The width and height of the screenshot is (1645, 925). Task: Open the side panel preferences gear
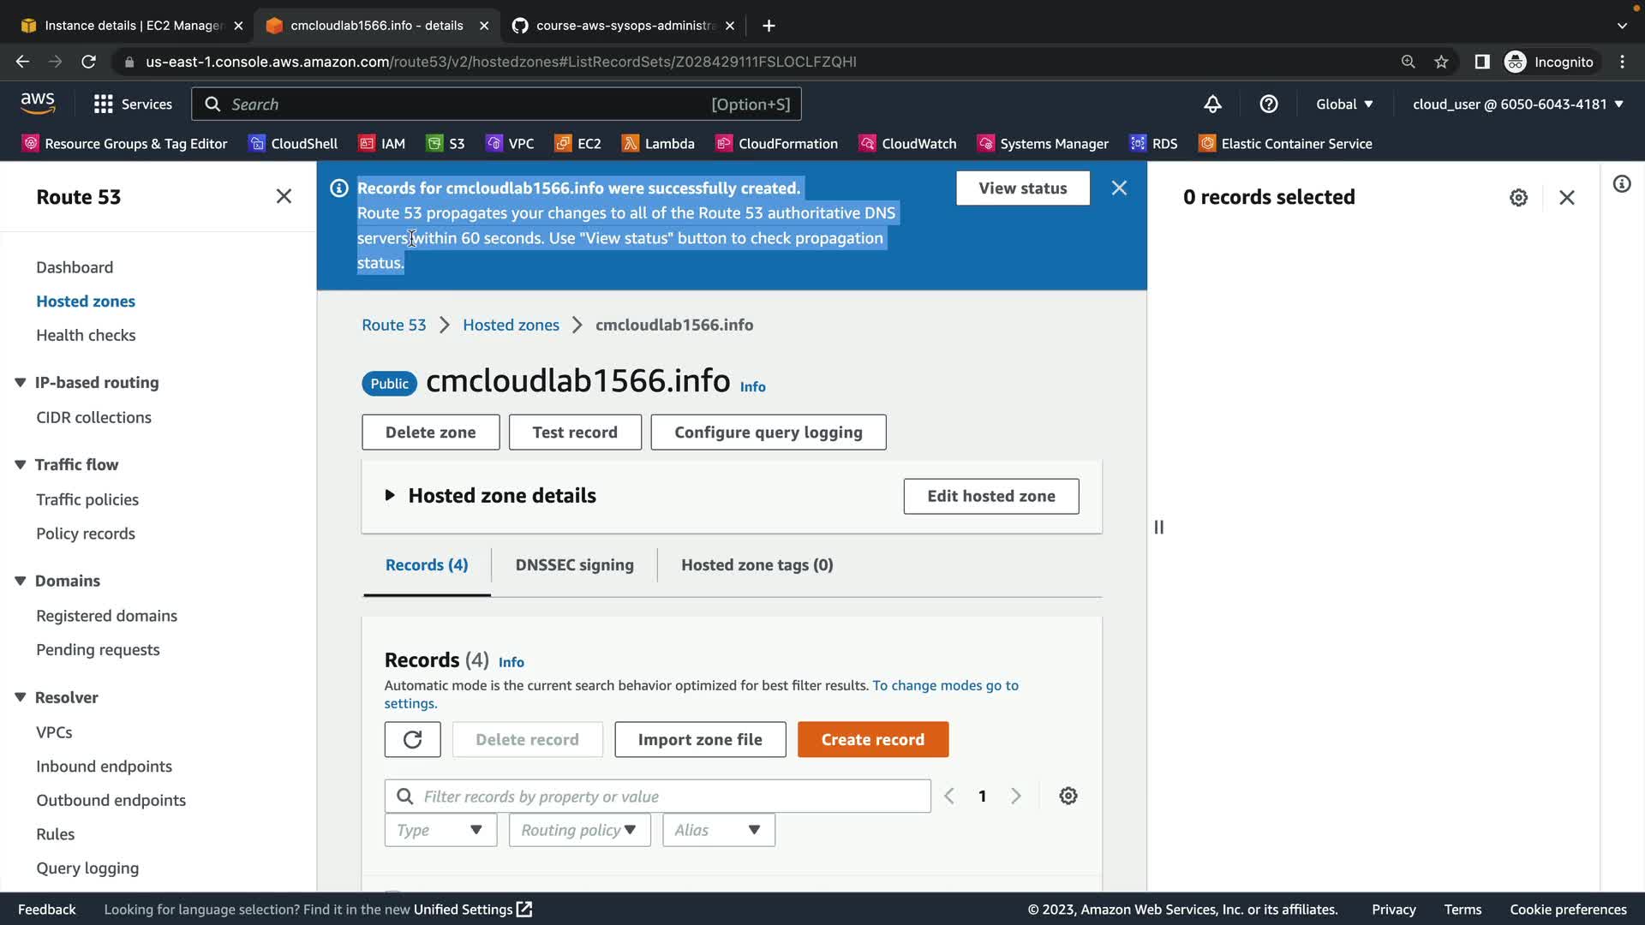1518,198
